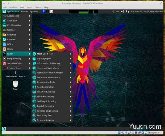Viewport: 165px width, 136px height.
Task: Click the bottom panel show desktop icon
Action: point(4,129)
